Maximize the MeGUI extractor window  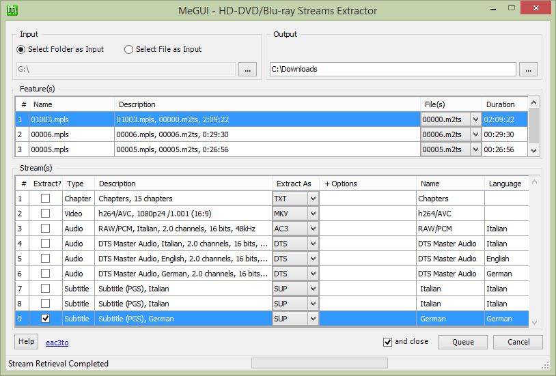click(x=512, y=8)
